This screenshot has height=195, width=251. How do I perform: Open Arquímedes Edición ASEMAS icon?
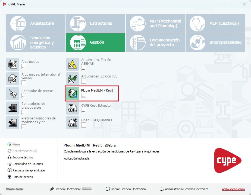click(x=73, y=64)
